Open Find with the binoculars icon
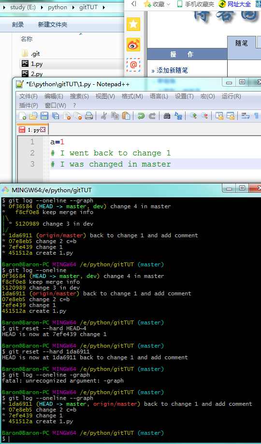Viewport: 261px width, 444px height. [167, 116]
